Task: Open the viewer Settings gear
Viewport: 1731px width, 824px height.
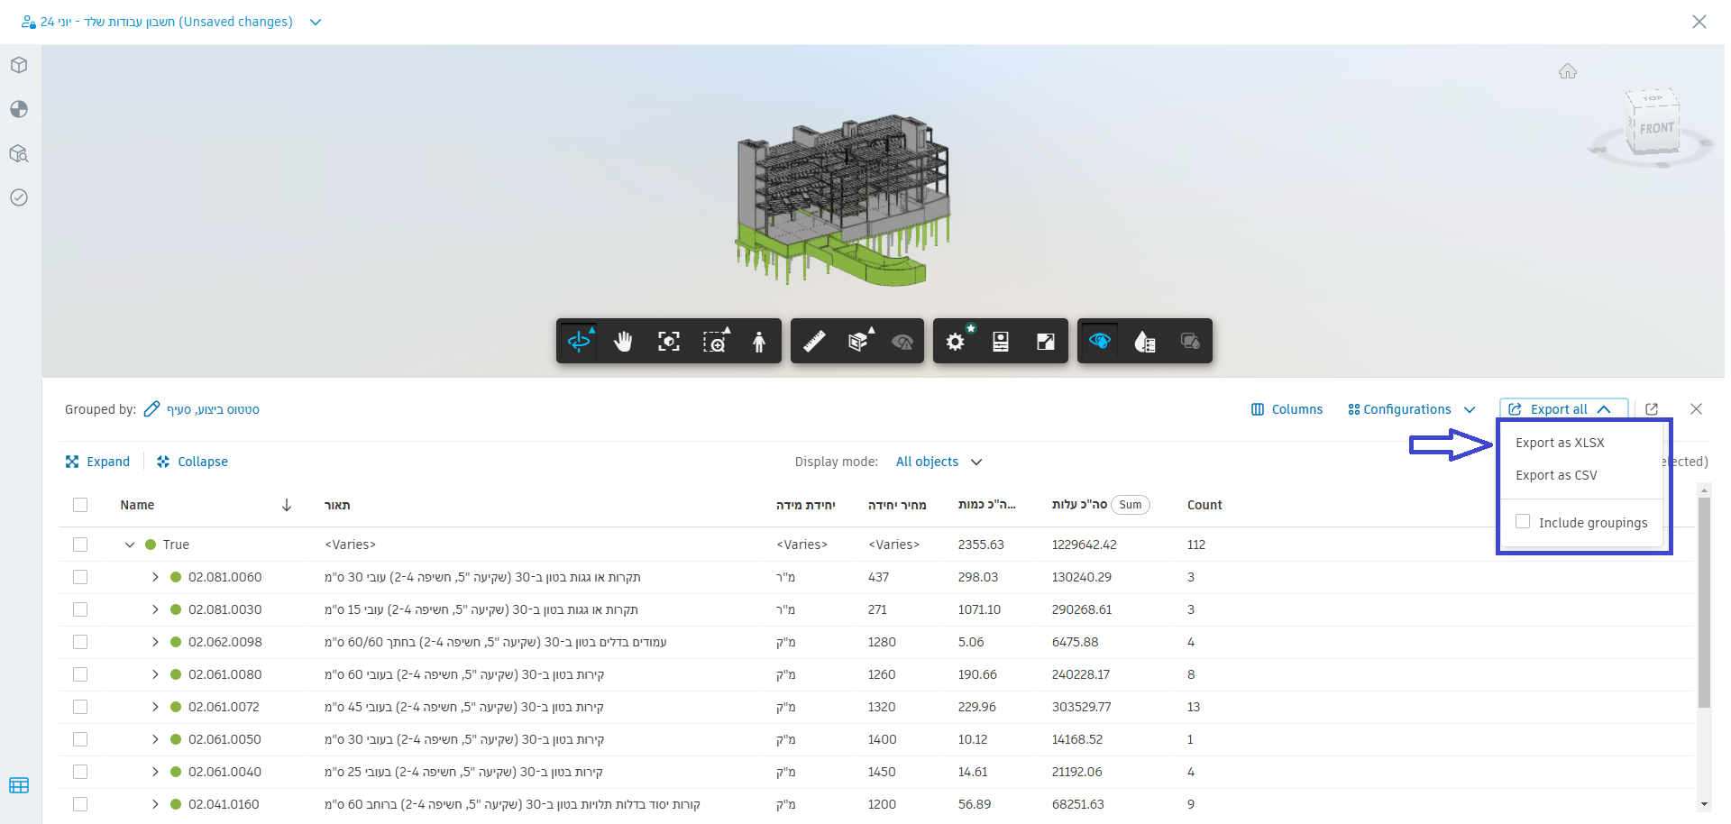Action: (956, 341)
